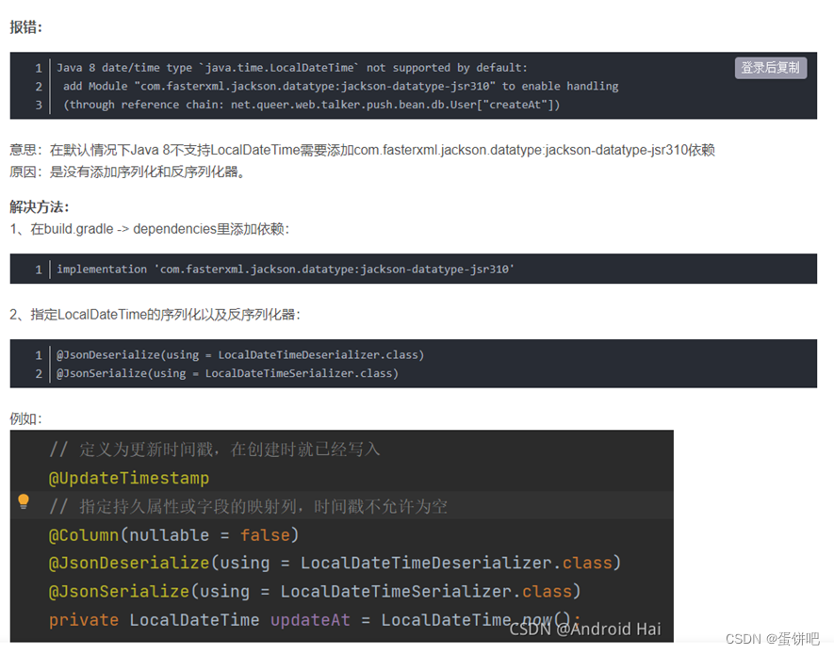Click the yellow lightbulb intention icon
The width and height of the screenshot is (834, 655).
pyautogui.click(x=24, y=502)
